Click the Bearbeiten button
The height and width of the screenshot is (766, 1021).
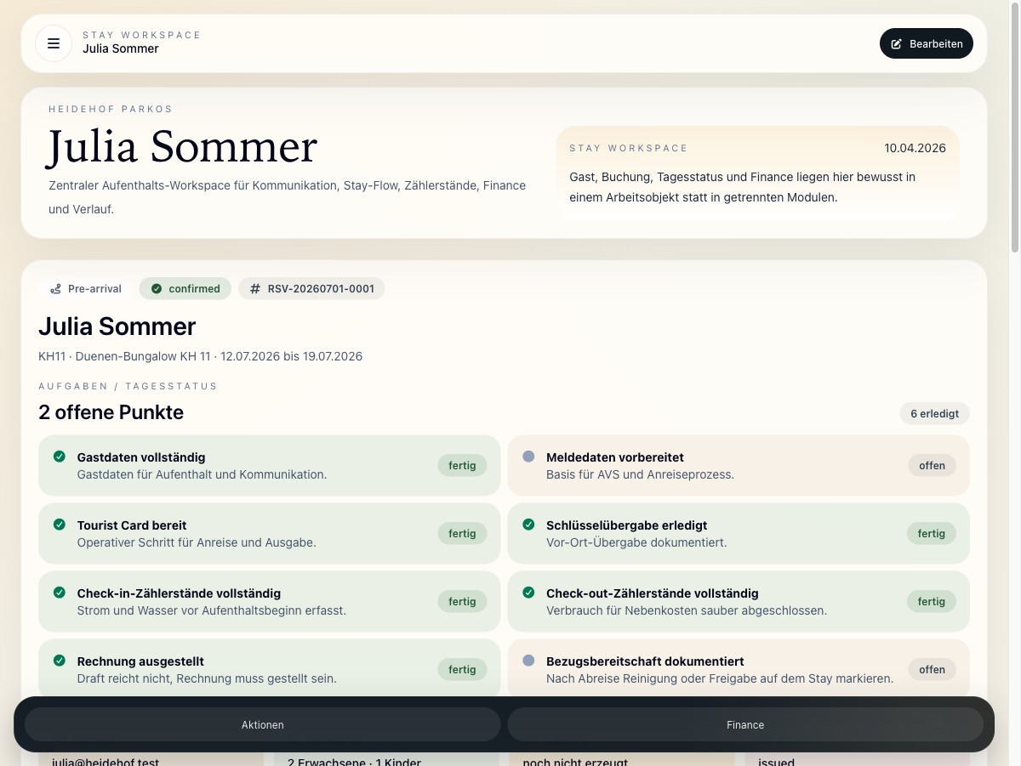point(927,43)
